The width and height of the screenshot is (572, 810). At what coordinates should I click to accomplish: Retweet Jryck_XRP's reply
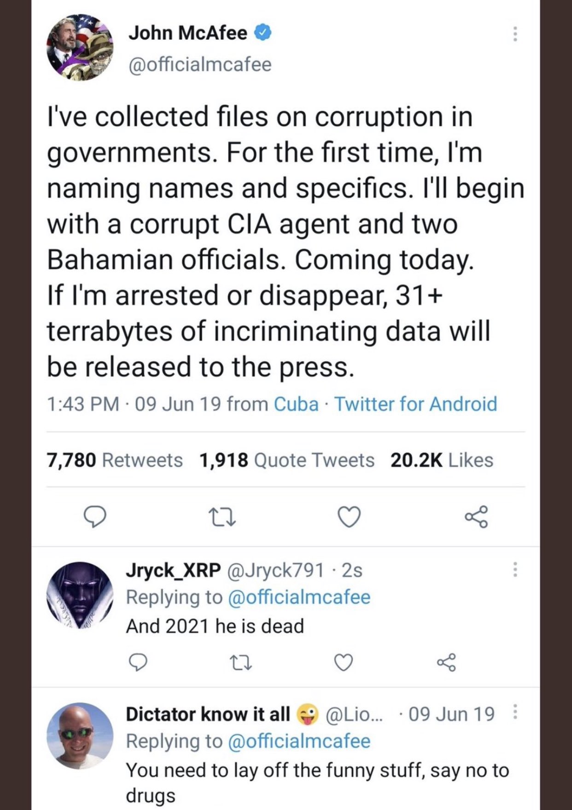240,662
